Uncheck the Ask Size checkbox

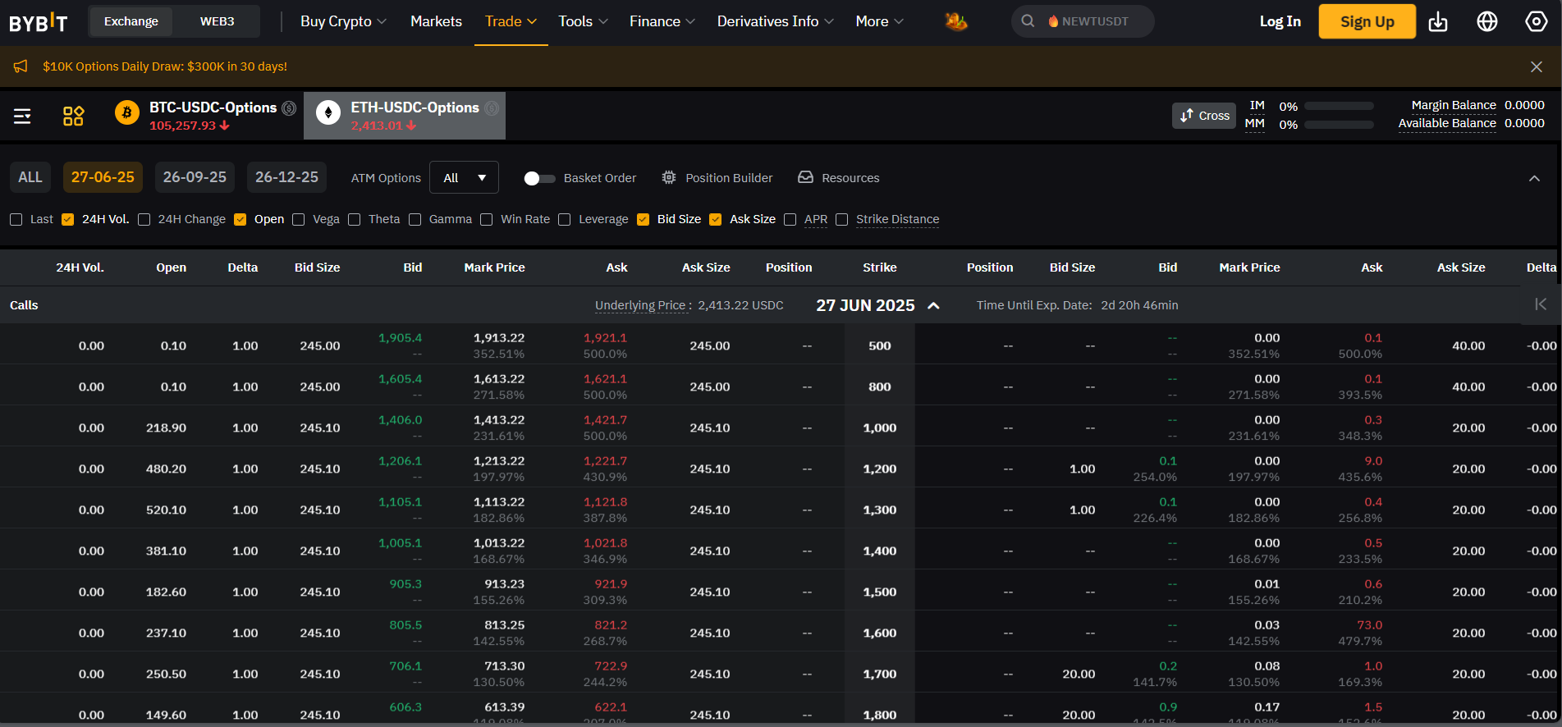click(716, 219)
